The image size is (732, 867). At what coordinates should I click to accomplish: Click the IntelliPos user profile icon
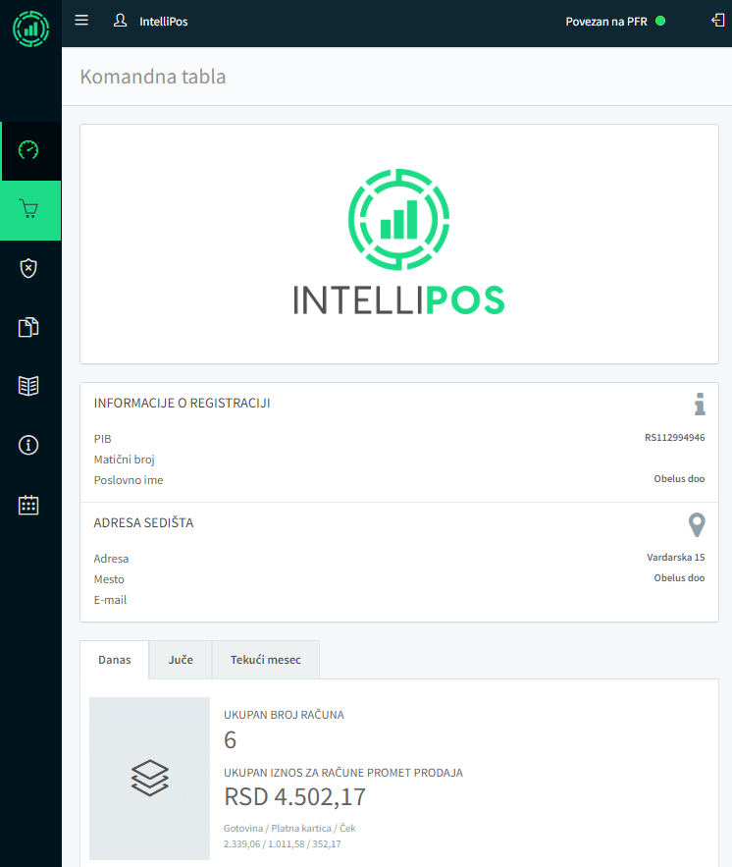121,21
